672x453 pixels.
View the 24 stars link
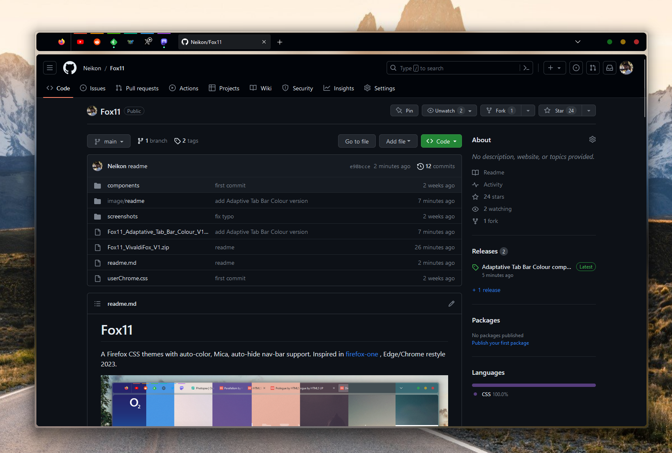coord(488,197)
